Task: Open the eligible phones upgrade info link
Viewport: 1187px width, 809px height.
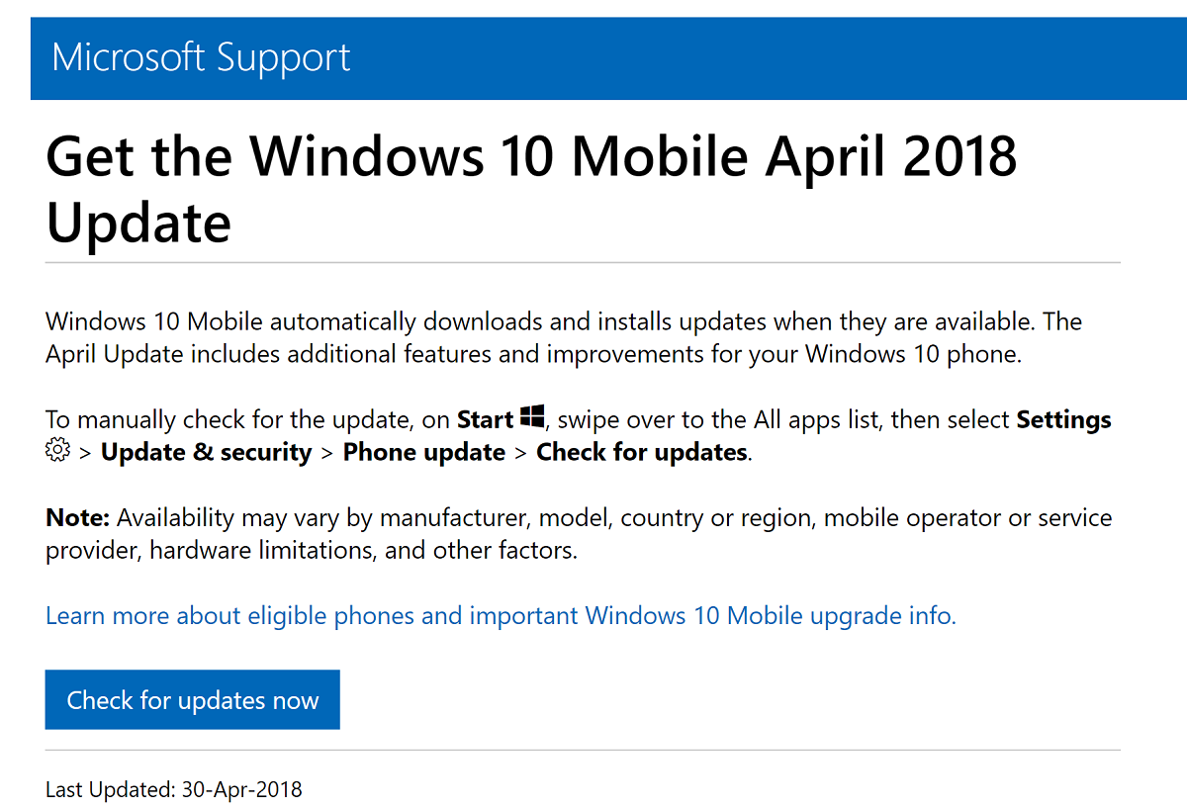Action: point(501,616)
